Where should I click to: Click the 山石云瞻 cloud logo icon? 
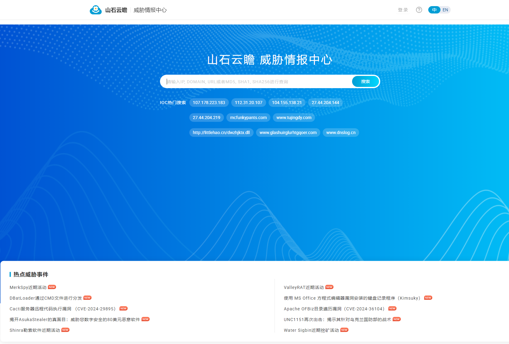pyautogui.click(x=96, y=9)
